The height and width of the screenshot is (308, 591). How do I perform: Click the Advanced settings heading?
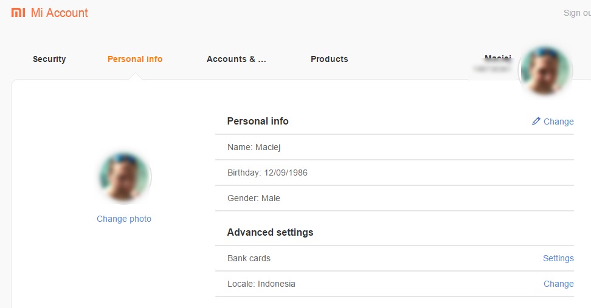pos(270,232)
